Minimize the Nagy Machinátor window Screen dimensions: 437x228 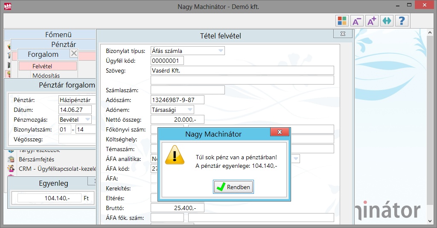(x=398, y=5)
